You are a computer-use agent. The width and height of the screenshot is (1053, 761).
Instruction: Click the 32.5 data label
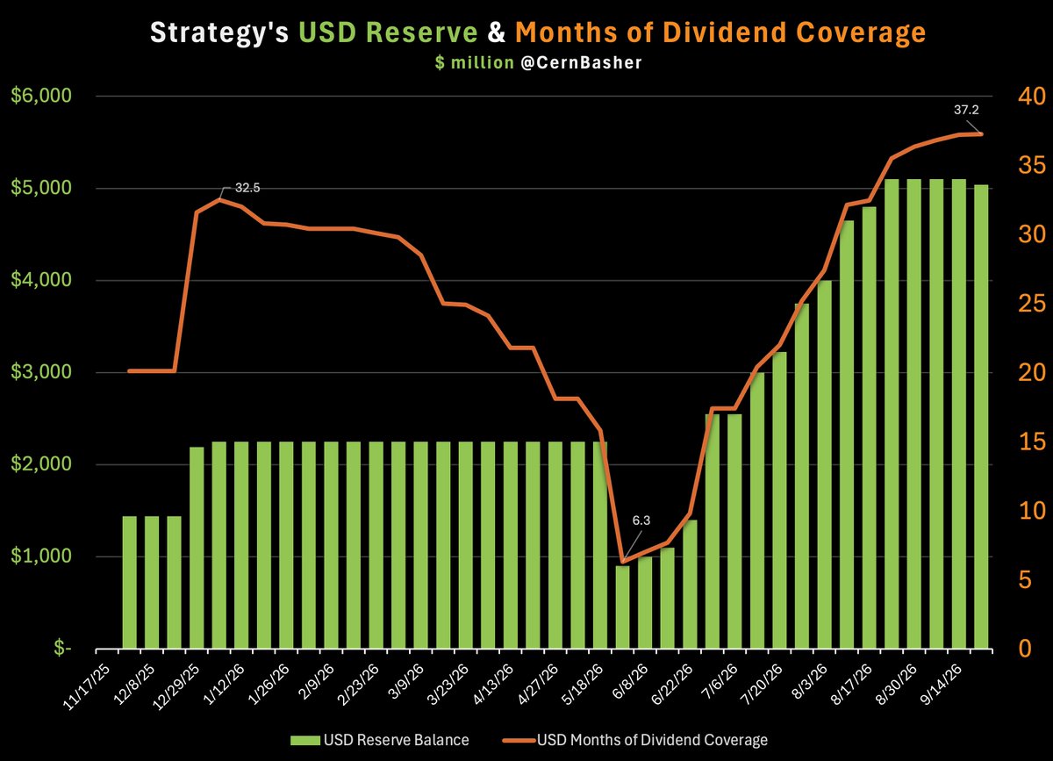[x=247, y=188]
